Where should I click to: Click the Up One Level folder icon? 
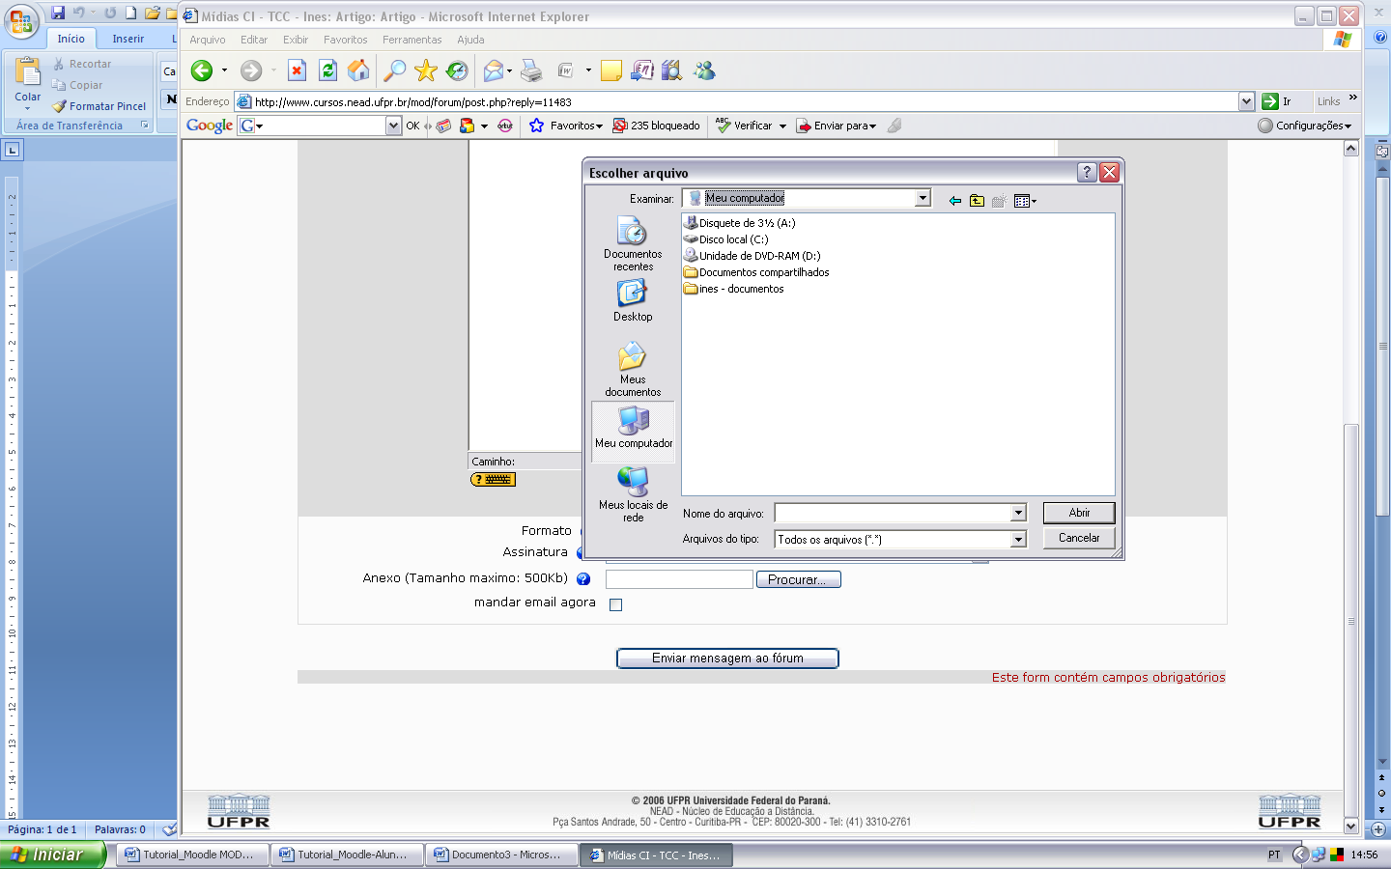click(x=977, y=201)
